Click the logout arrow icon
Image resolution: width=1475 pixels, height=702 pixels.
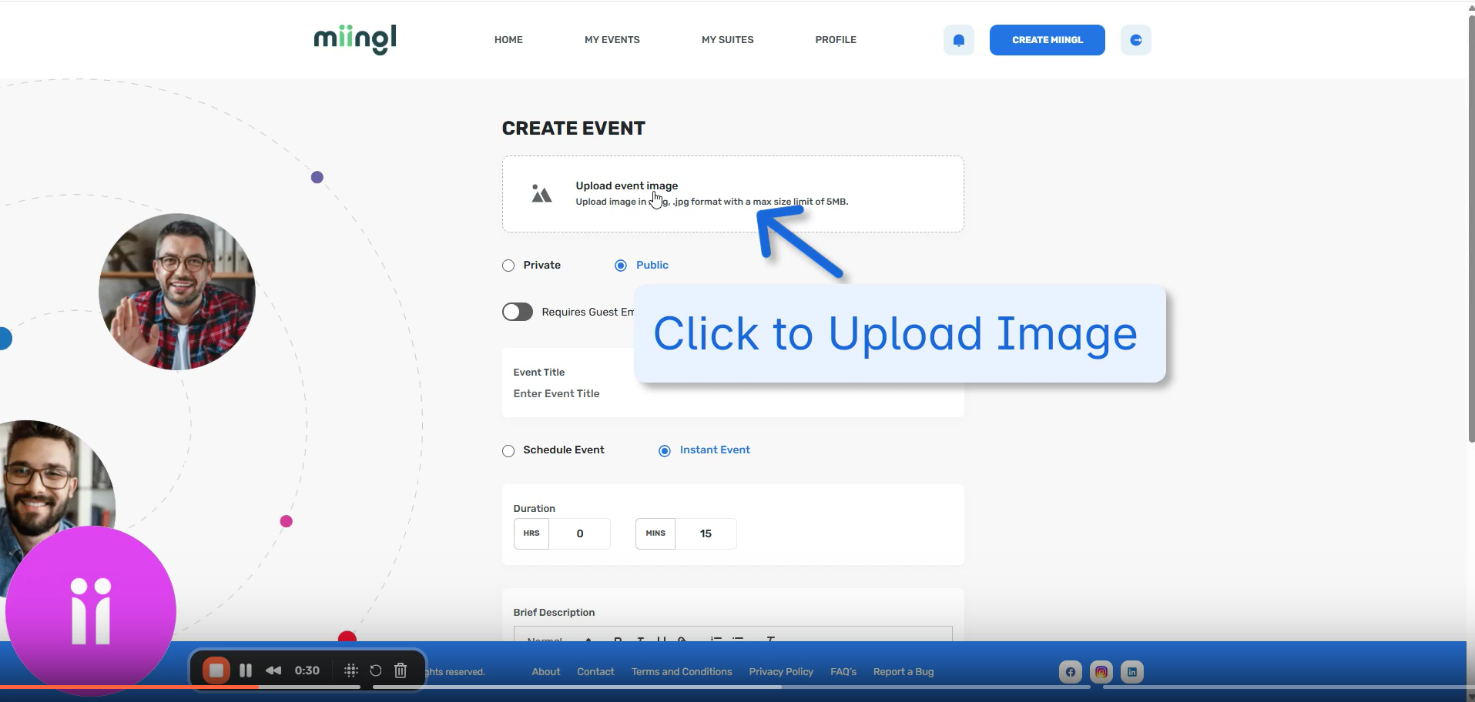click(1135, 40)
